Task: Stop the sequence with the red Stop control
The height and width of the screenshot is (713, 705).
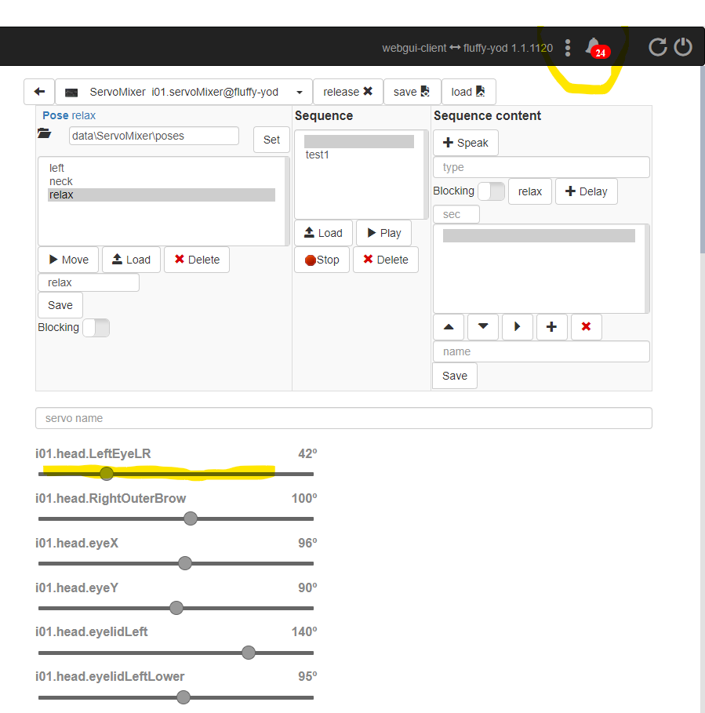Action: click(322, 260)
